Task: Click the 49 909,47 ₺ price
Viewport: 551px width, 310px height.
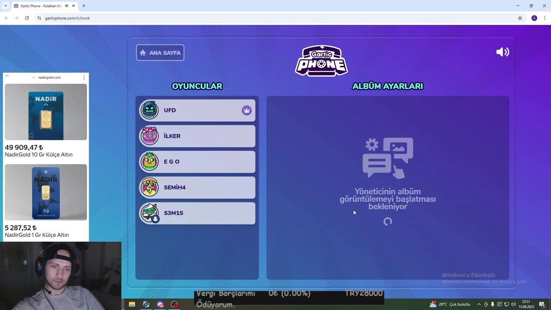Action: (x=24, y=147)
